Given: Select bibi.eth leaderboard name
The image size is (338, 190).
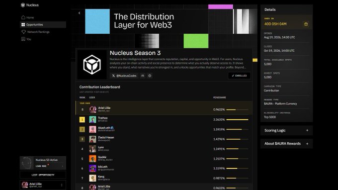Looking at the screenshot, I should [x=102, y=167].
